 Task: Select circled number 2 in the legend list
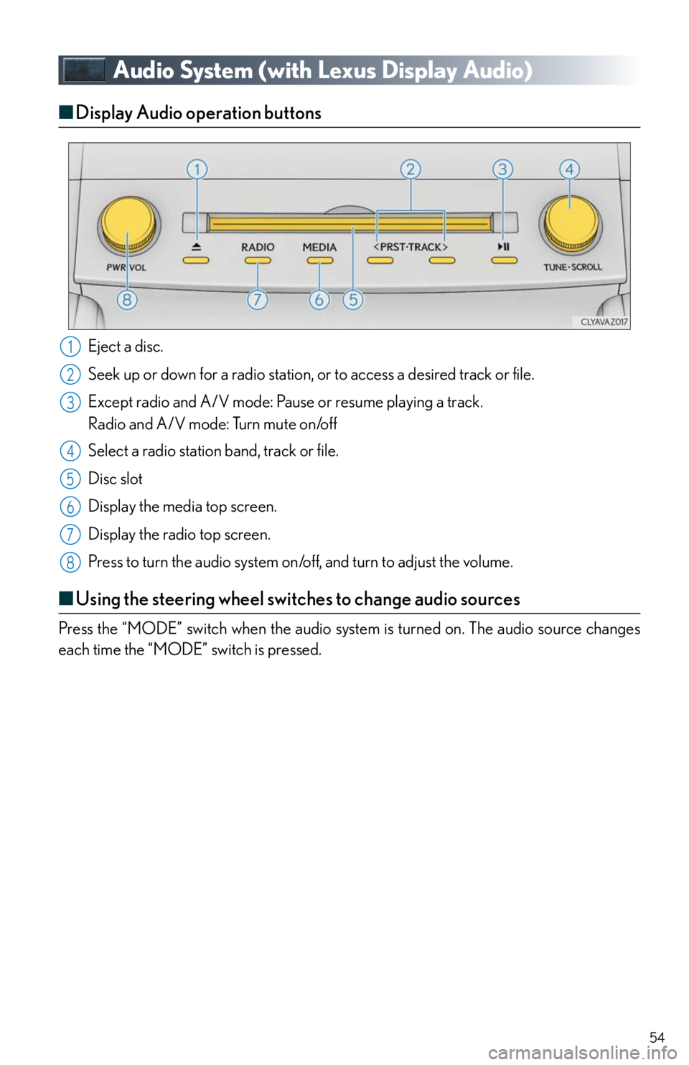tap(70, 374)
